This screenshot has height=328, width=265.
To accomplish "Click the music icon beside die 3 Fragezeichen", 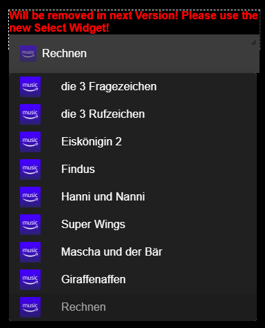I will pyautogui.click(x=30, y=87).
